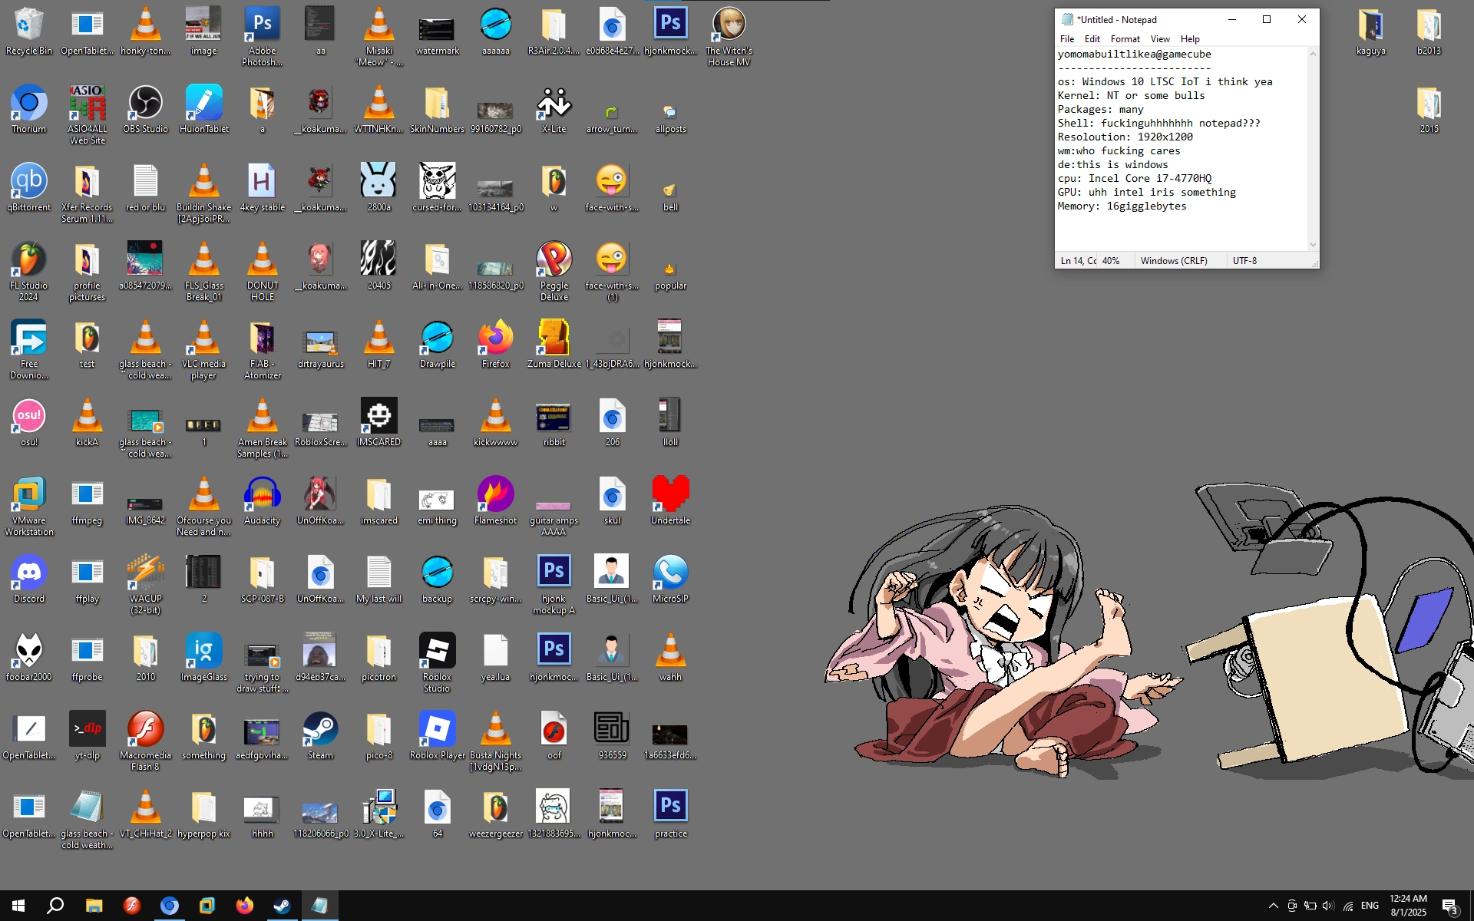Open Notepad's Help menu
The width and height of the screenshot is (1474, 921).
(x=1190, y=39)
